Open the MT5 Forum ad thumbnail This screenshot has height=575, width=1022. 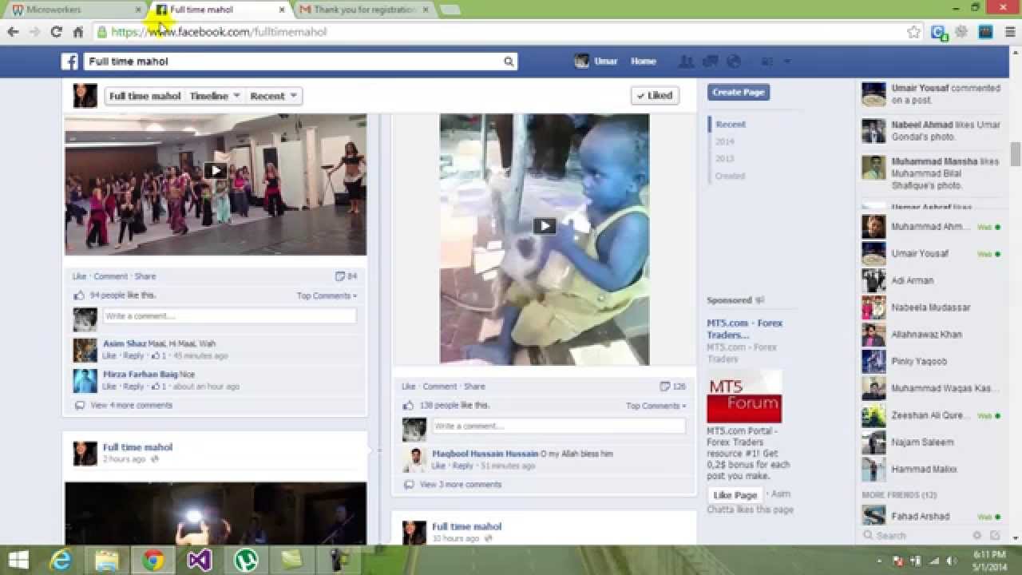point(744,396)
